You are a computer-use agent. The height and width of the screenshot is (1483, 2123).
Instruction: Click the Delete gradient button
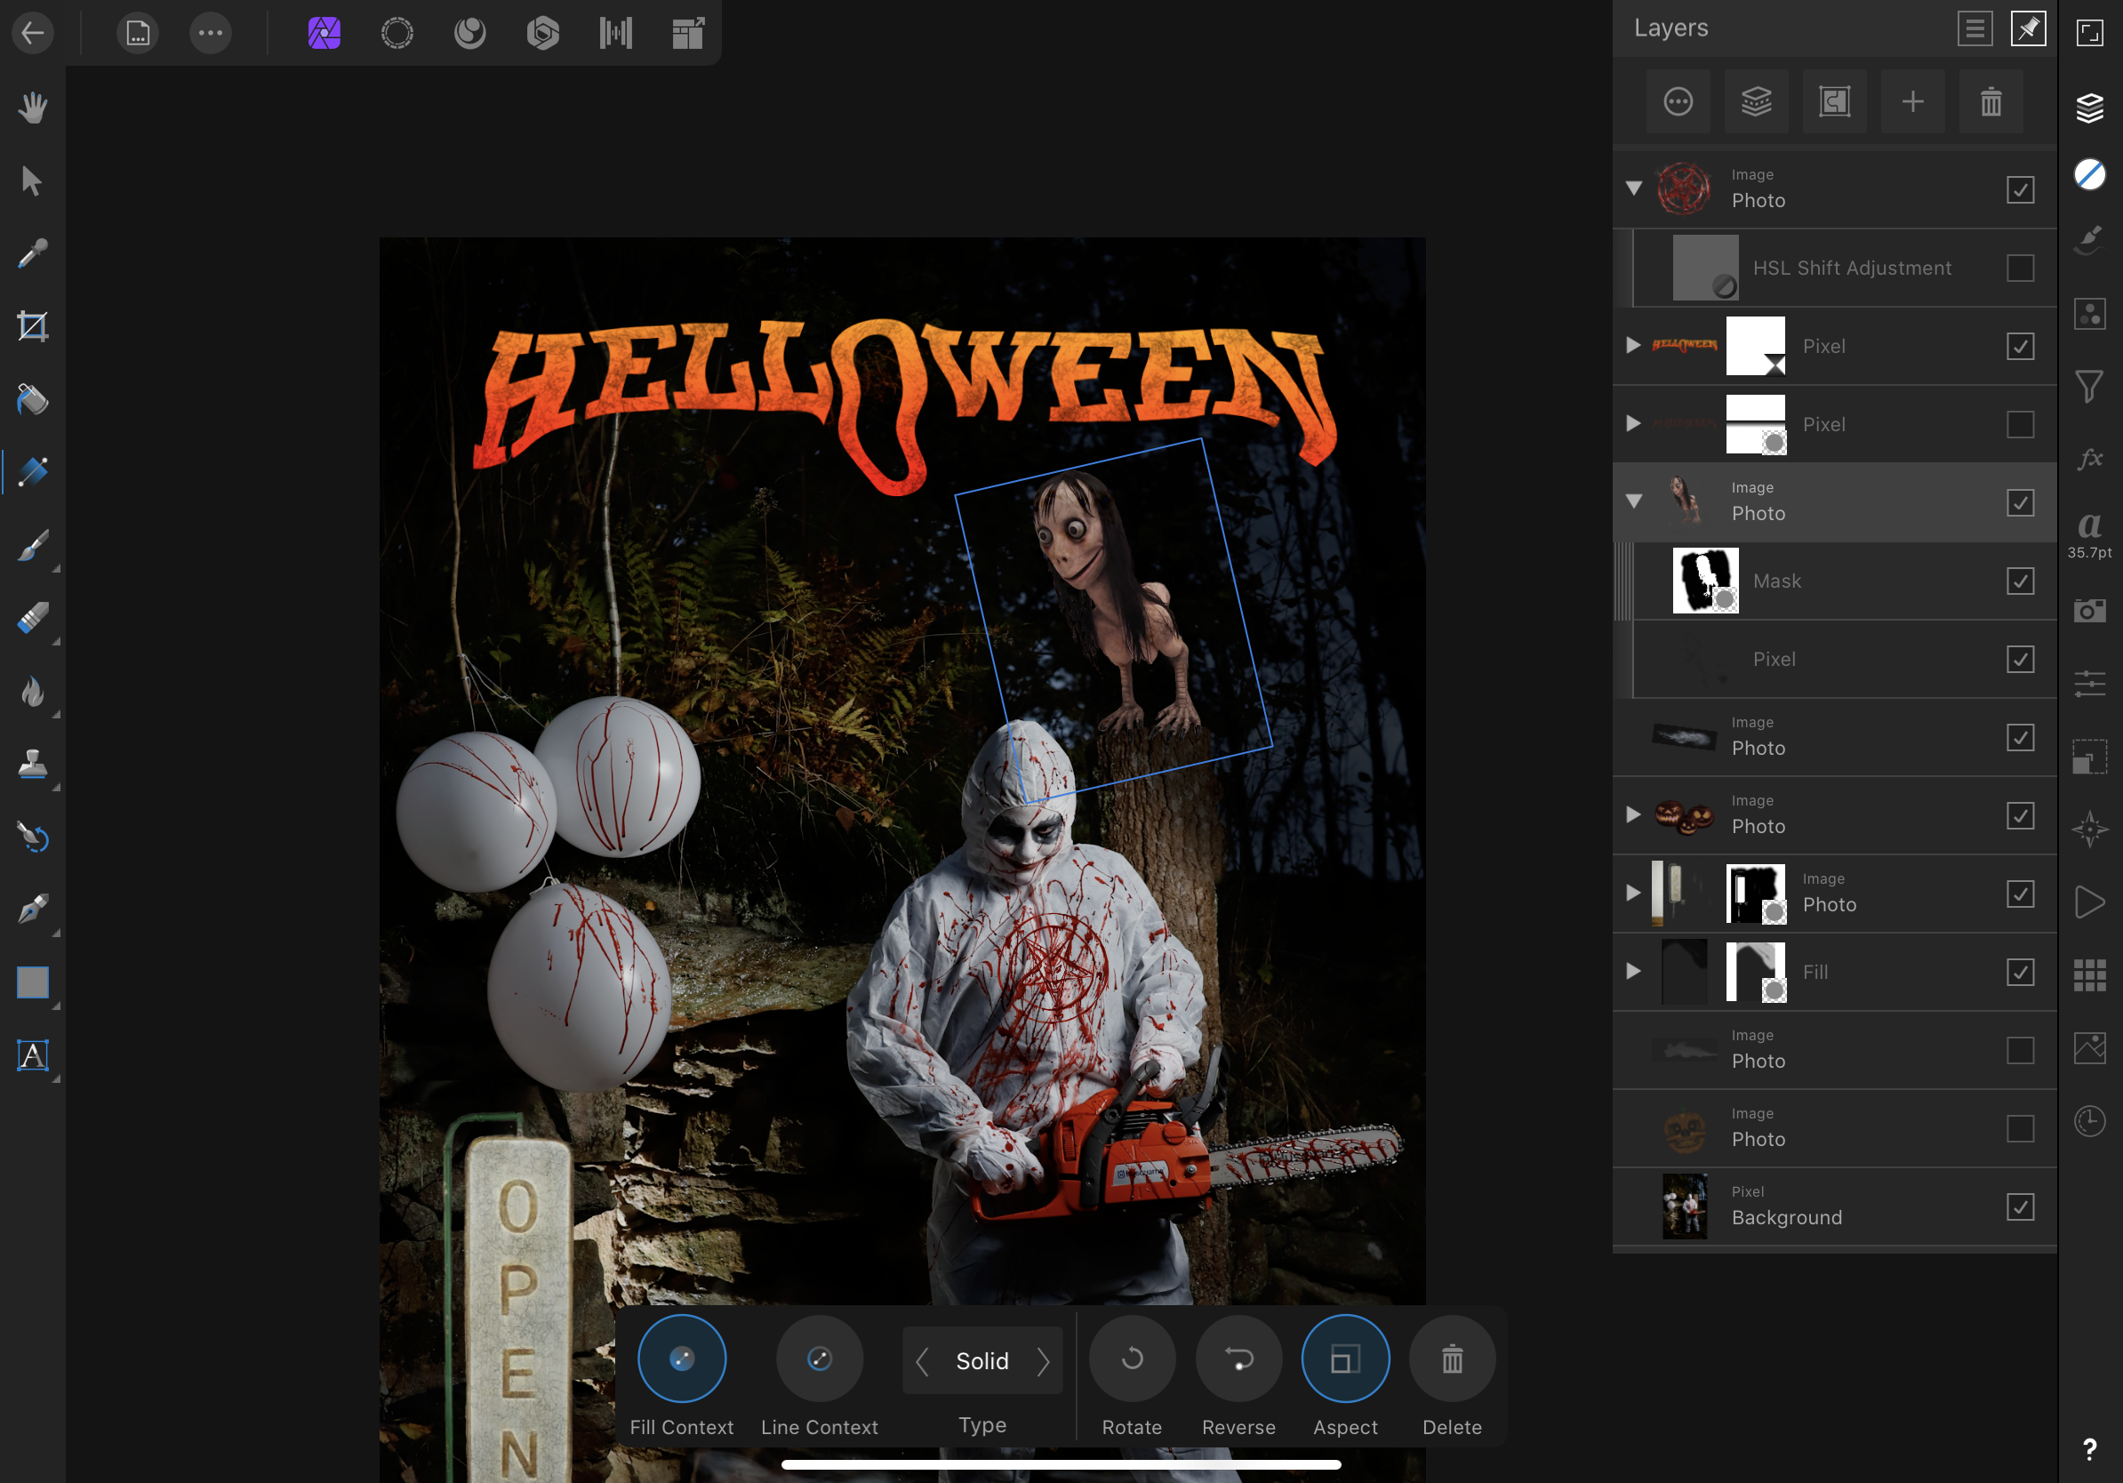(x=1453, y=1359)
